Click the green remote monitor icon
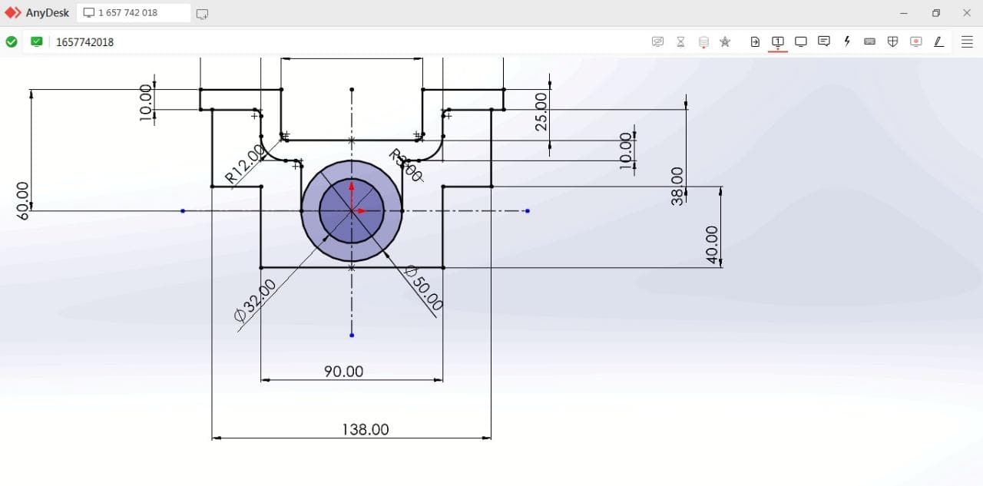 point(36,41)
